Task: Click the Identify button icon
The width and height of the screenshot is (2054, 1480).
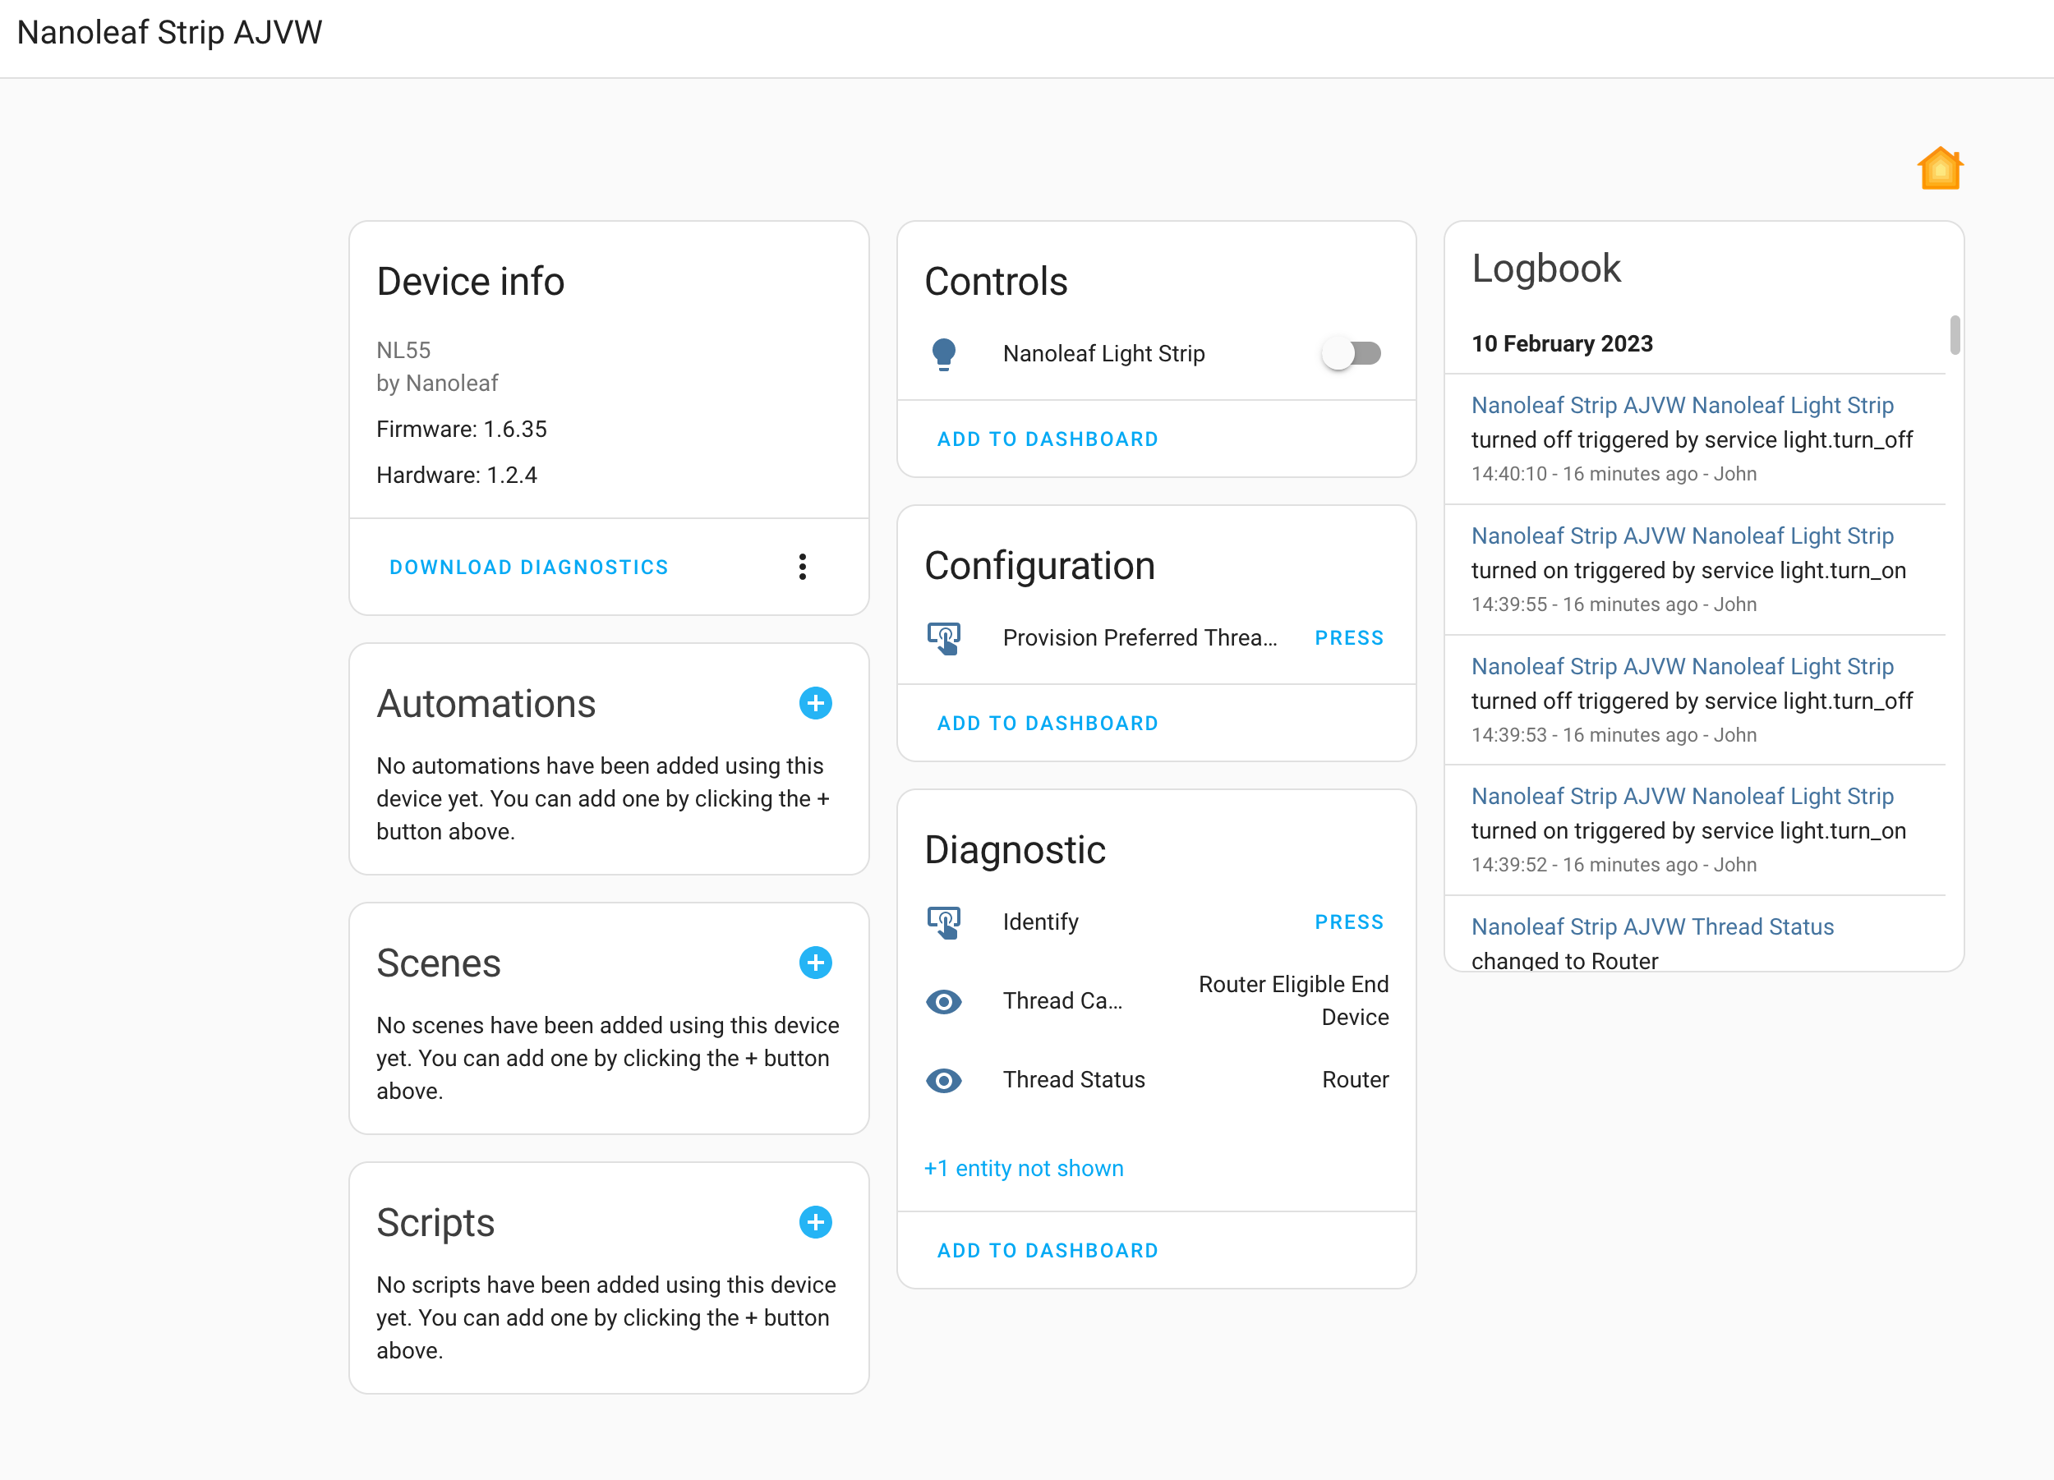Action: coord(944,922)
